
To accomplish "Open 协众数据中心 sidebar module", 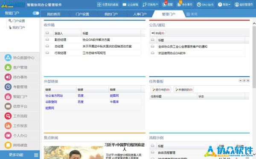I will click(20, 58).
